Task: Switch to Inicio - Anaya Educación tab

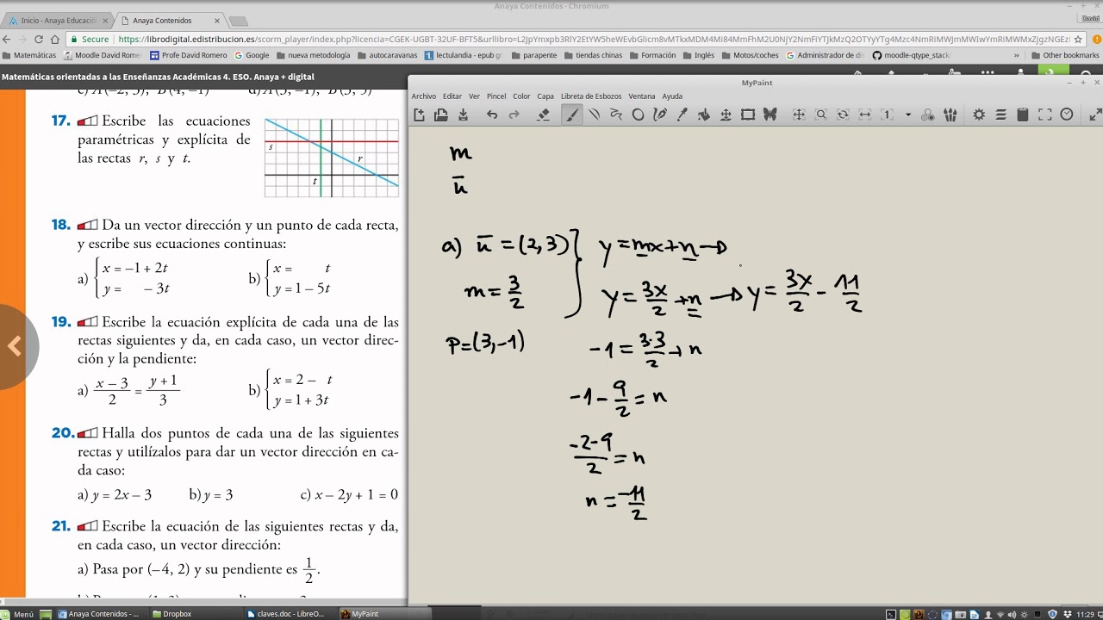Action: pyautogui.click(x=57, y=21)
